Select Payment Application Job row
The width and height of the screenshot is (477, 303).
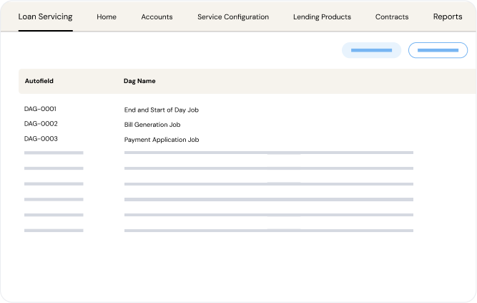[x=162, y=140]
